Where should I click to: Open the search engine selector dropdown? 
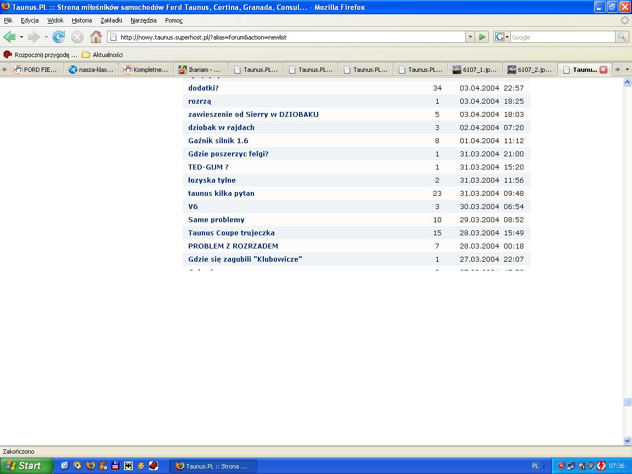[501, 37]
